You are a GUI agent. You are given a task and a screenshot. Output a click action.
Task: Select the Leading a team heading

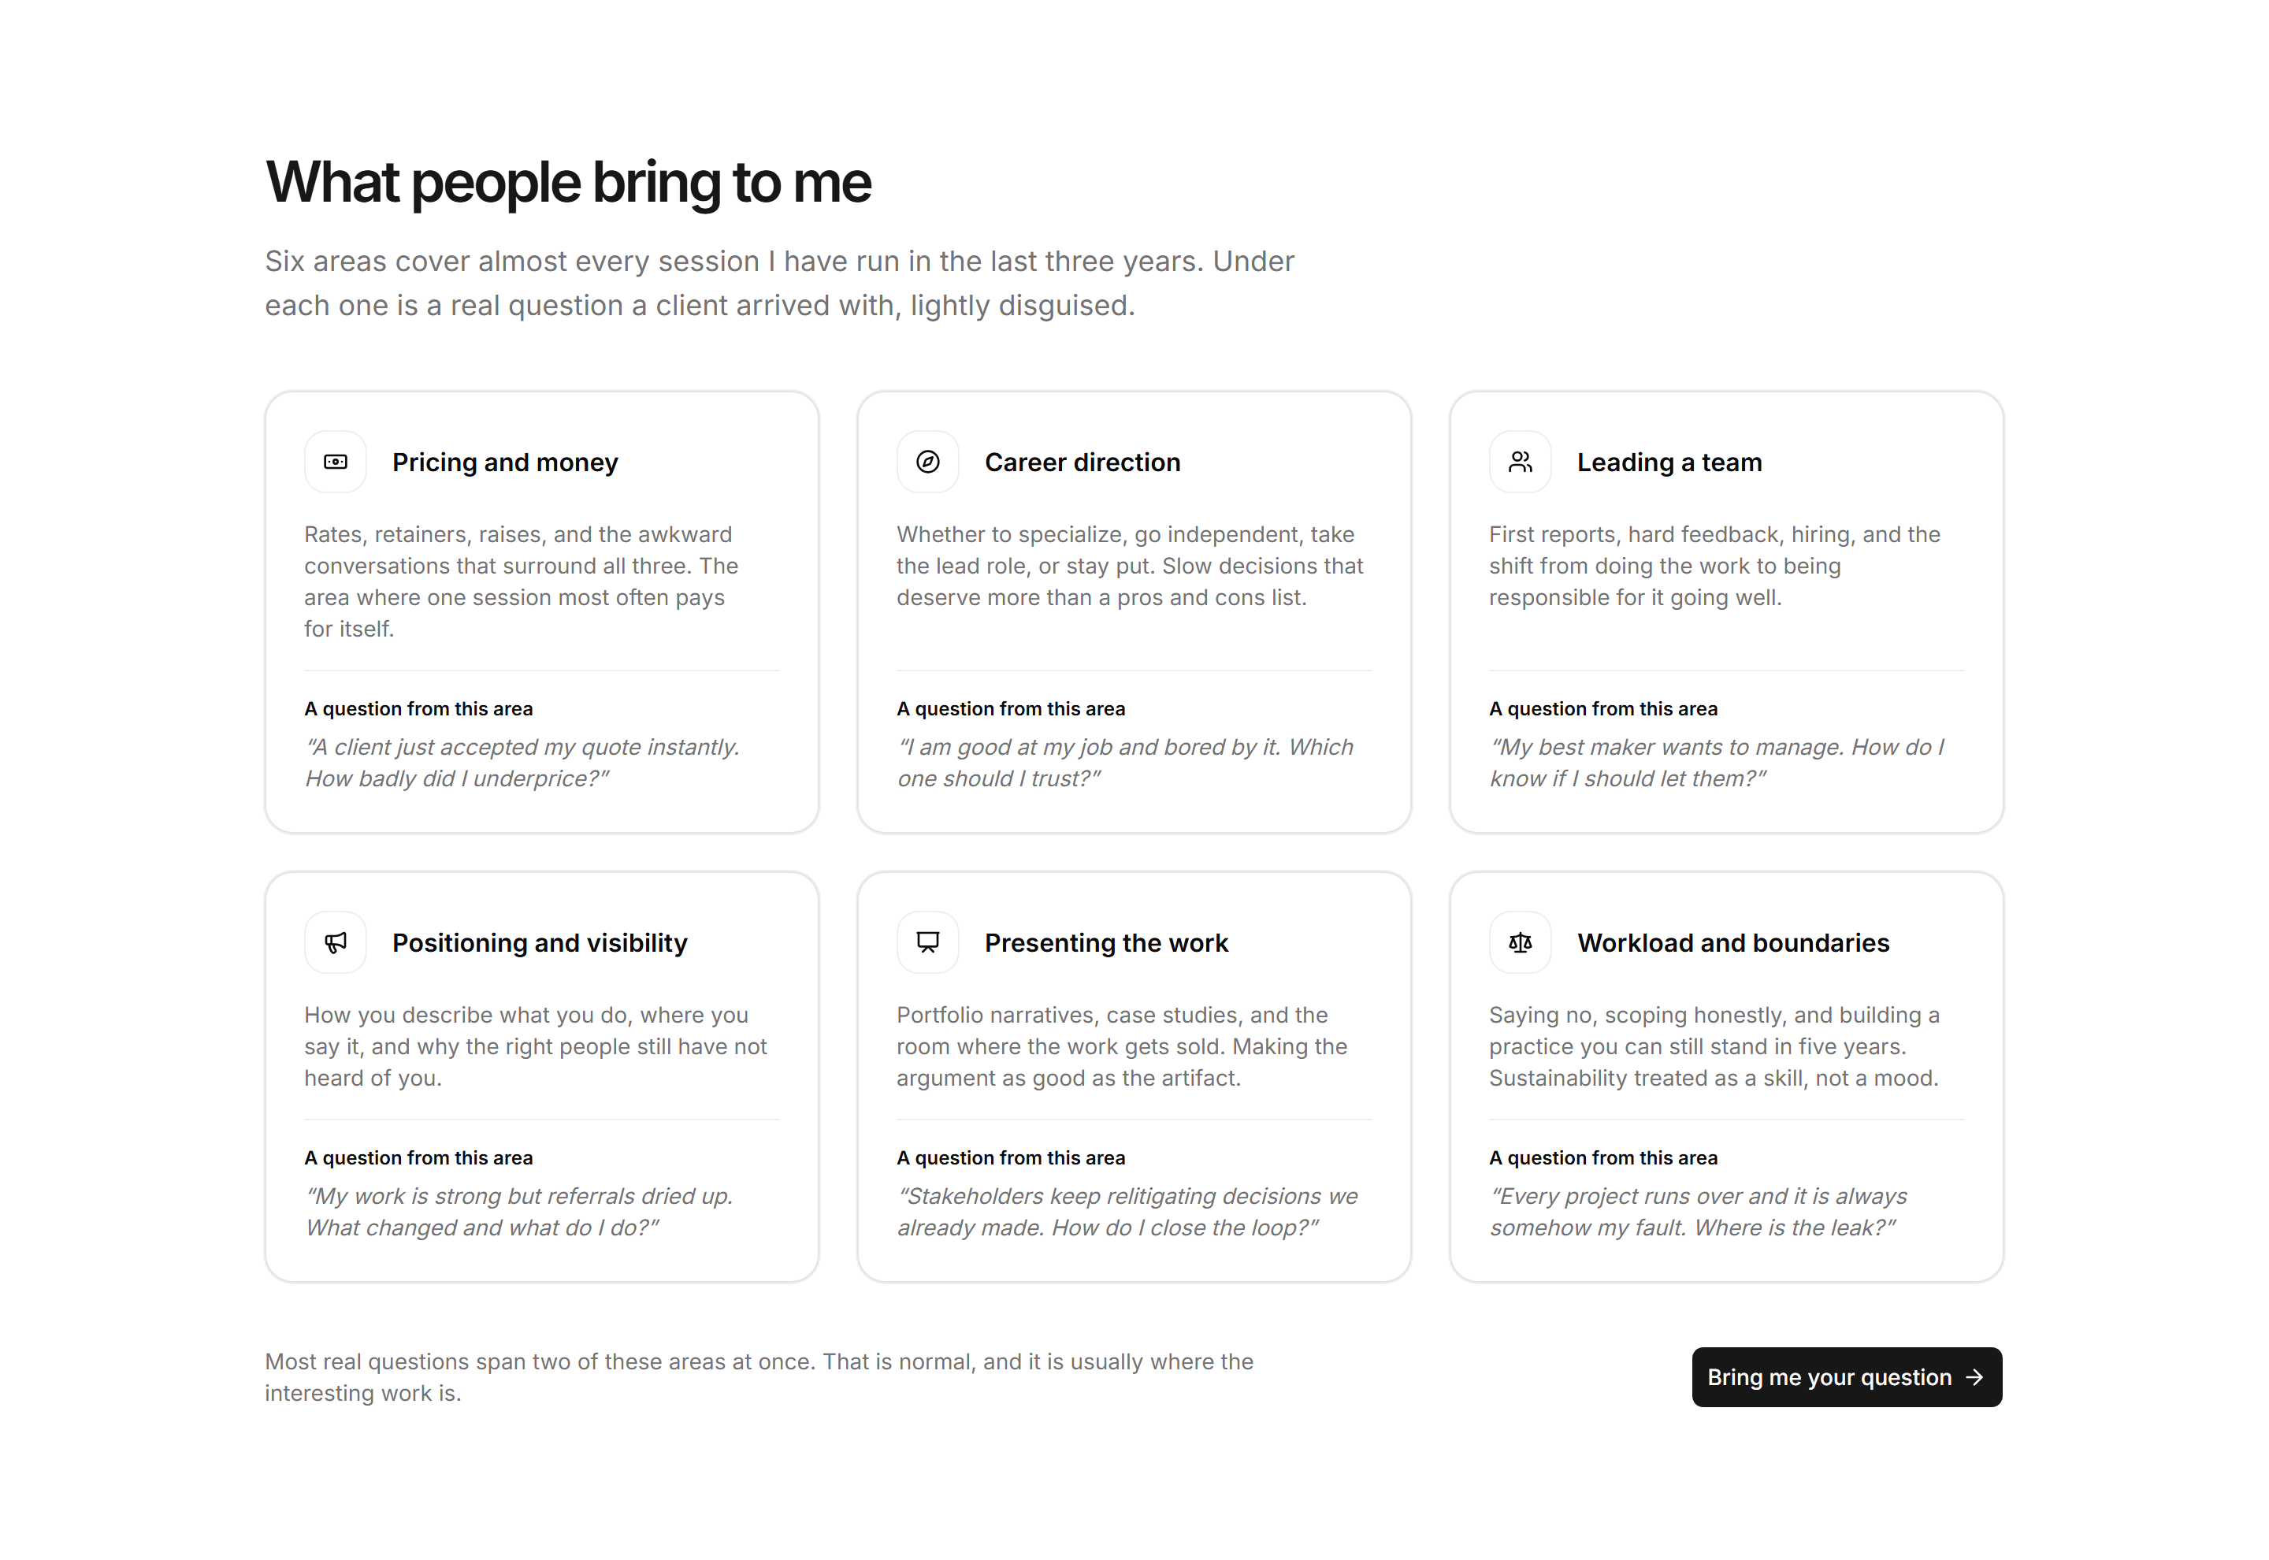[1669, 462]
